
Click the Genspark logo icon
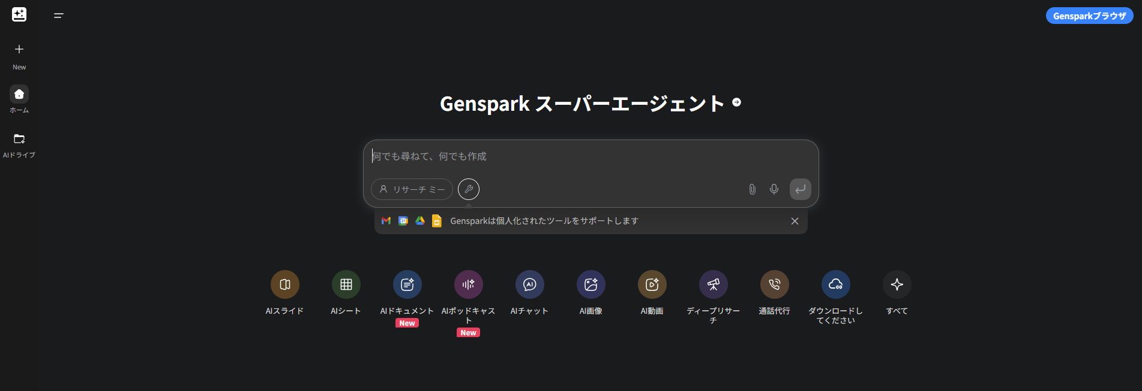19,14
